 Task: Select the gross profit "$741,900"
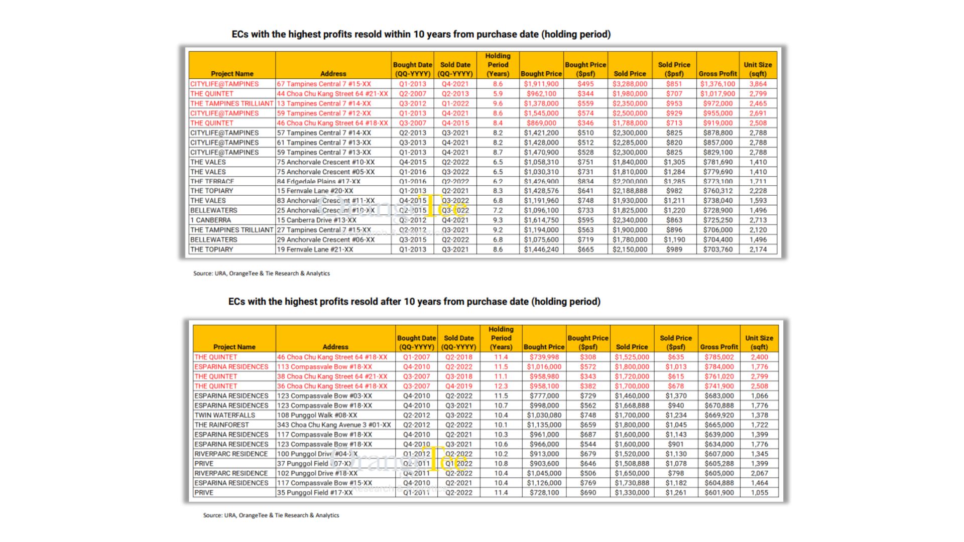click(x=719, y=386)
